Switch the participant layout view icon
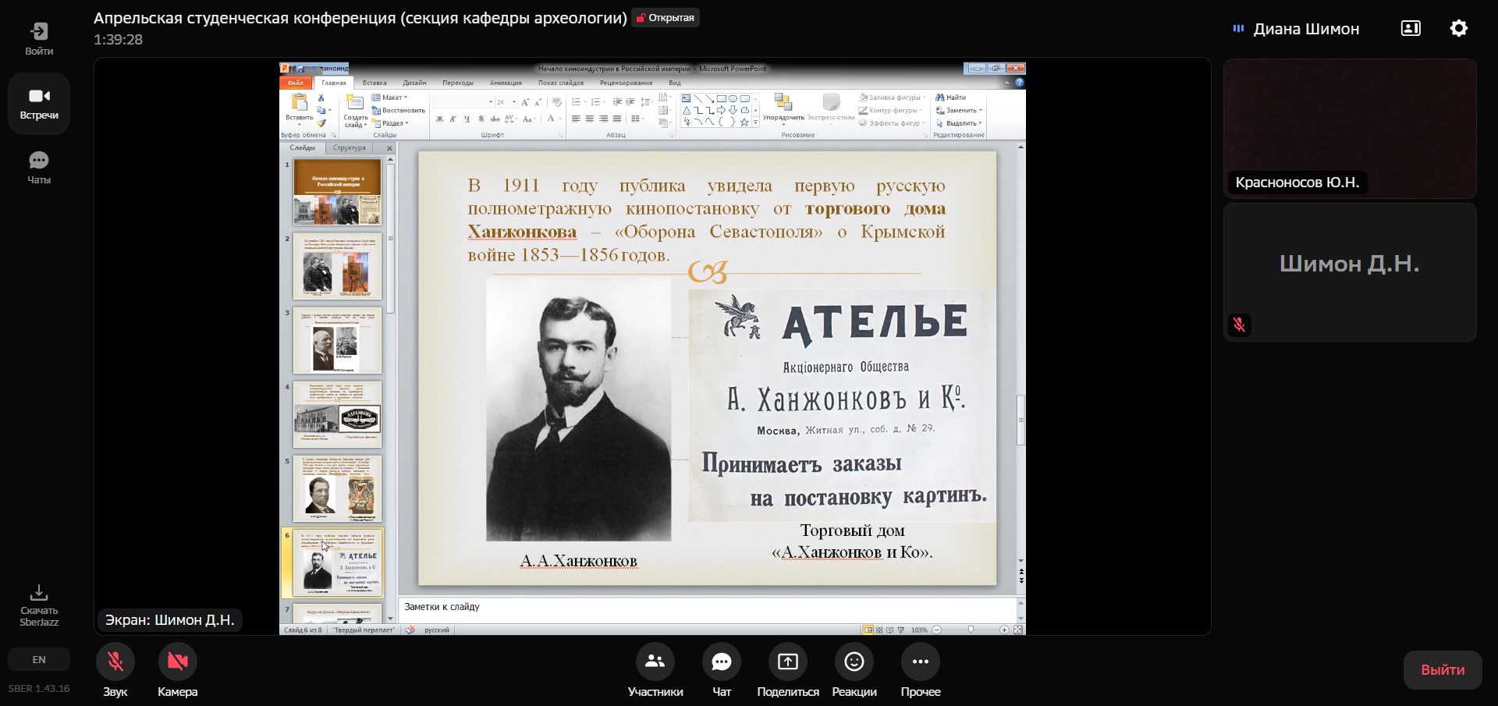The height and width of the screenshot is (706, 1498). pos(1411,29)
